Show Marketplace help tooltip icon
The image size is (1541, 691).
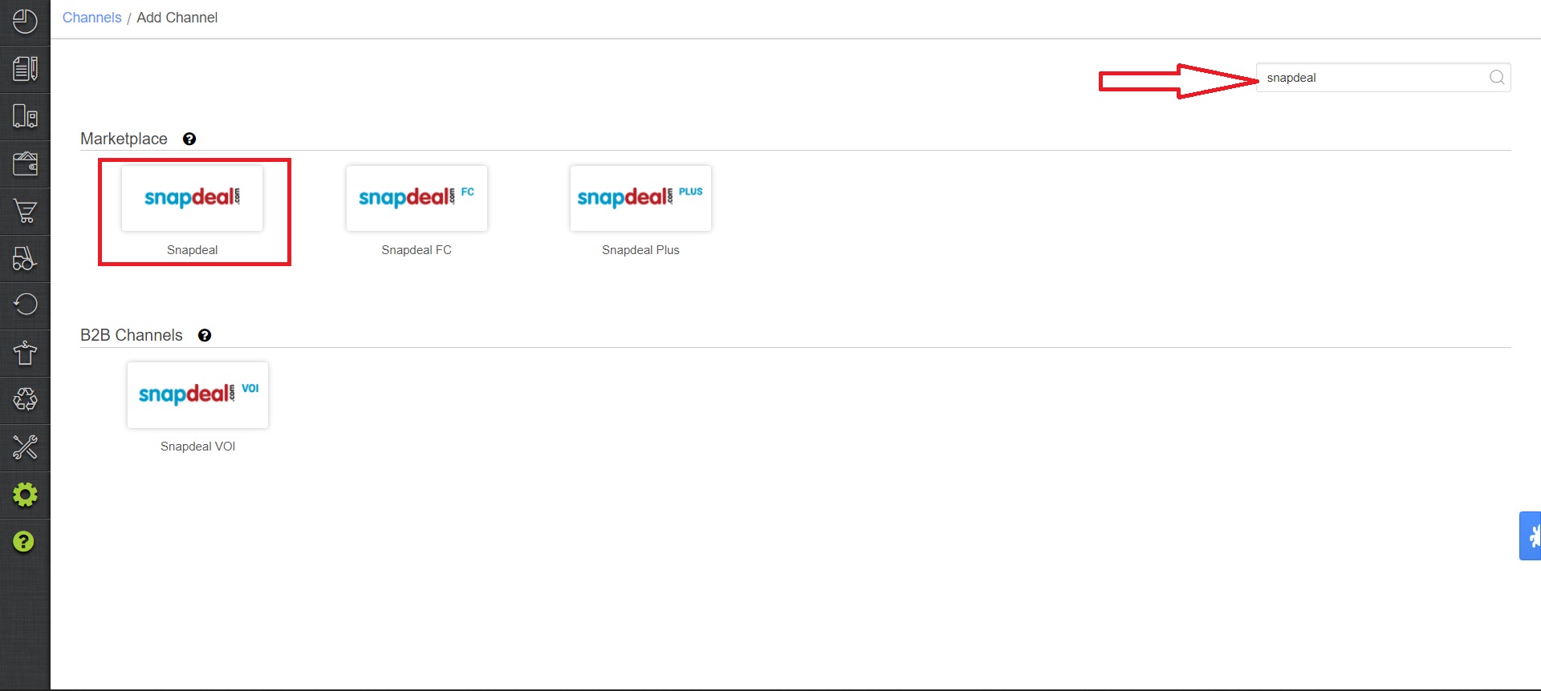189,139
